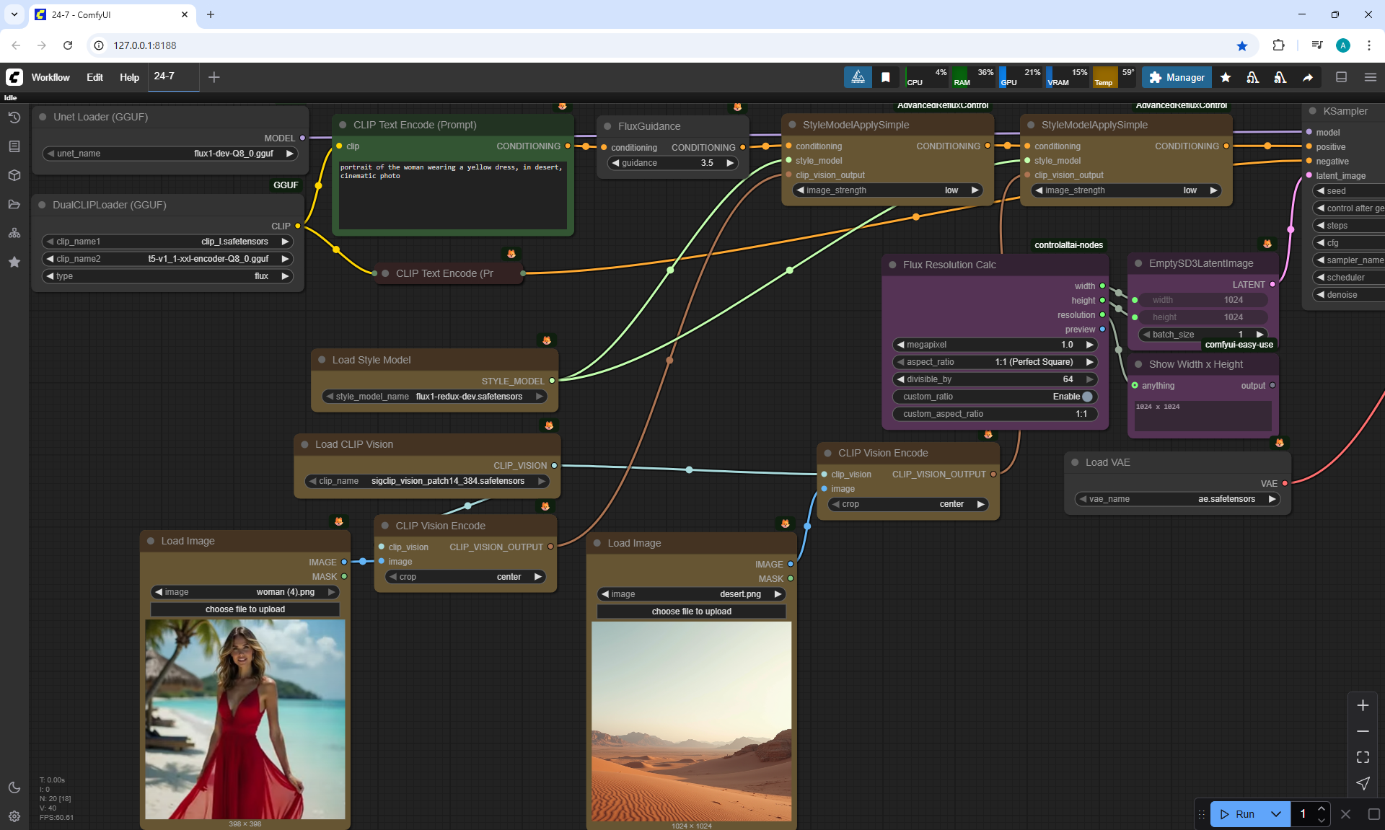Click the bookmark icon in top toolbar

886,77
